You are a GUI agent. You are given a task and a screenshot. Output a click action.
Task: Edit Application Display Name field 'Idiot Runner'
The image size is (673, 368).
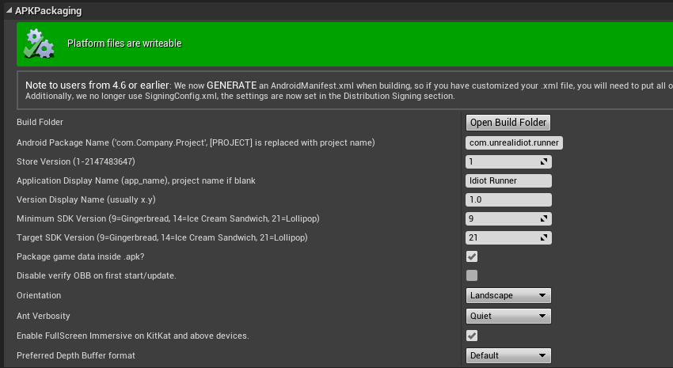tap(508, 180)
